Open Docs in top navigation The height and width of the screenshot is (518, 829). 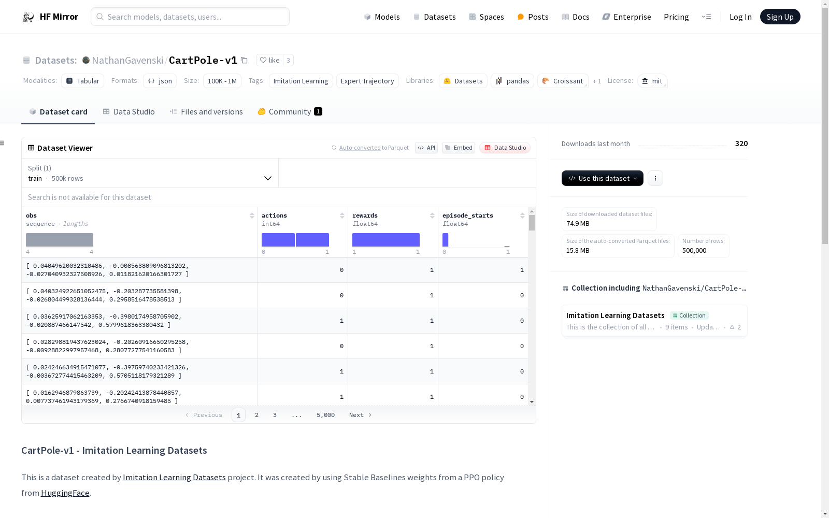(576, 17)
